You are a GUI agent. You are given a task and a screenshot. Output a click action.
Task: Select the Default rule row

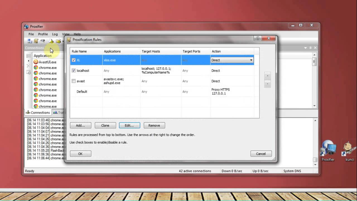(x=162, y=92)
